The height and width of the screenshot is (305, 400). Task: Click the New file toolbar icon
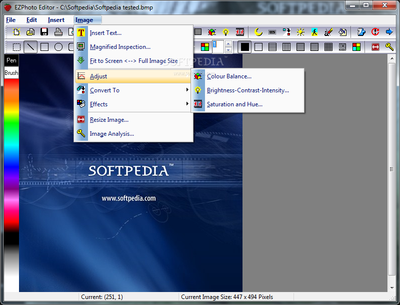tap(16, 32)
